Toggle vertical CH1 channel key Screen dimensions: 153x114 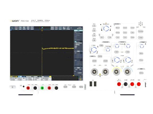pyautogui.click(x=117, y=52)
